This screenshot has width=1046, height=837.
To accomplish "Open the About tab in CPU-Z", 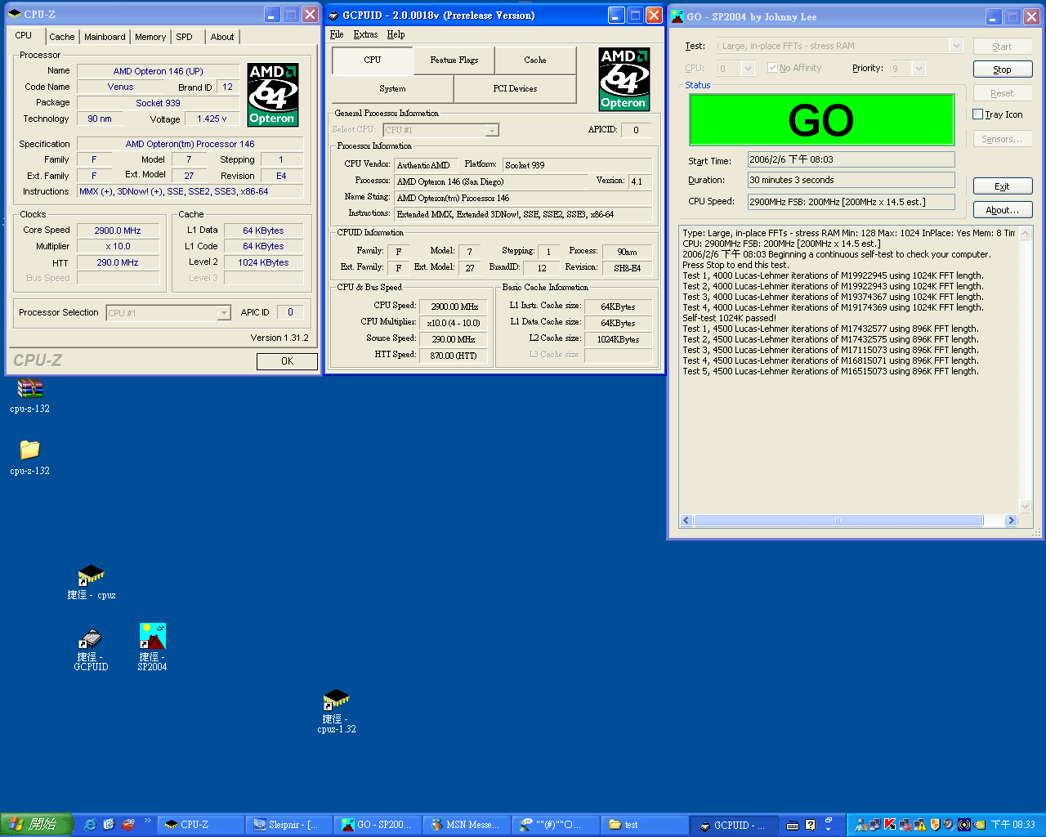I will click(222, 37).
